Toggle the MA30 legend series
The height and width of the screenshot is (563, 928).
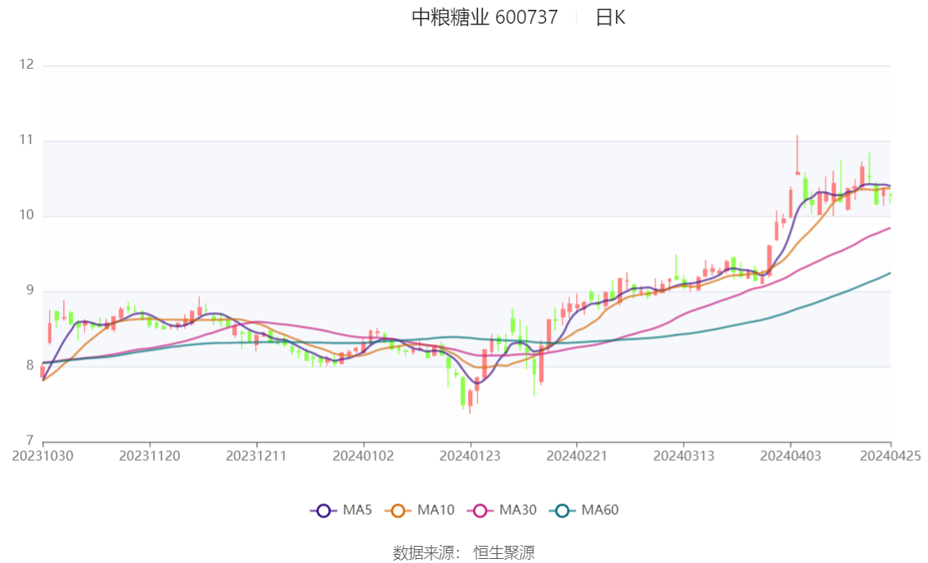pyautogui.click(x=502, y=511)
